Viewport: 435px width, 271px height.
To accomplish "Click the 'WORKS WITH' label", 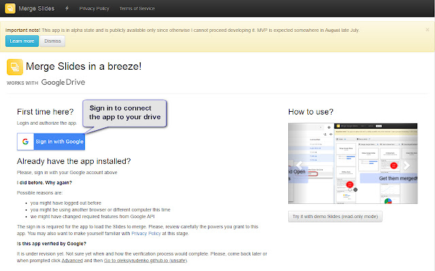I will [x=22, y=83].
